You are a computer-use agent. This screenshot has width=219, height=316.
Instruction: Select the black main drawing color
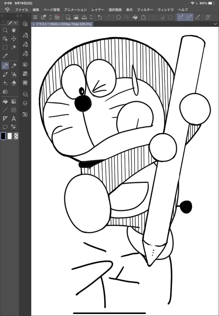3,136
